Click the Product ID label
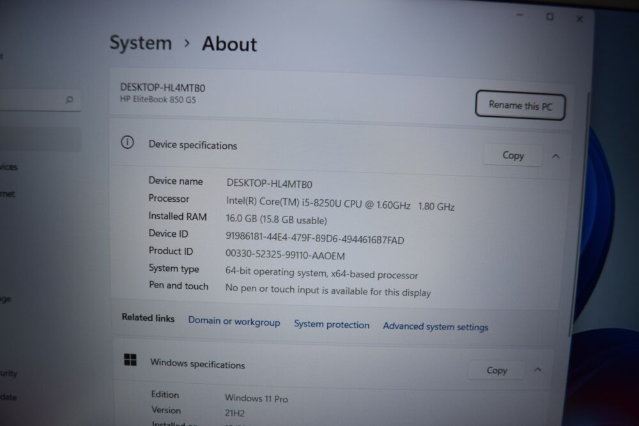Image resolution: width=639 pixels, height=426 pixels. point(171,250)
